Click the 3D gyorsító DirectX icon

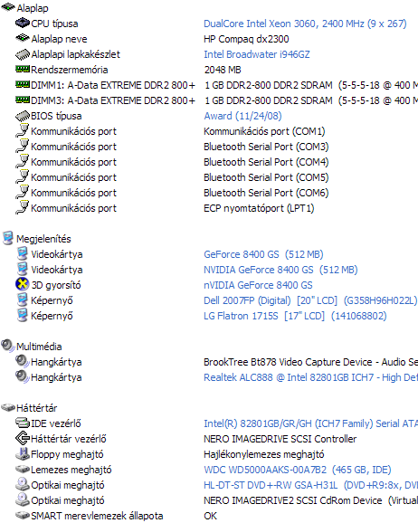(x=23, y=284)
